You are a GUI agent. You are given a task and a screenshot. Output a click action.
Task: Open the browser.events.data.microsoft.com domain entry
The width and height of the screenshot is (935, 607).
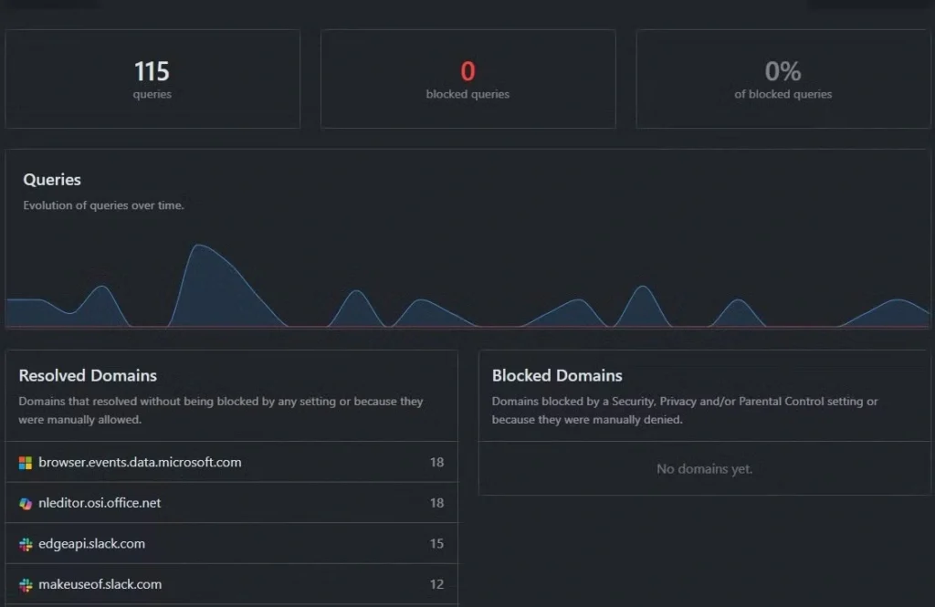pyautogui.click(x=140, y=463)
